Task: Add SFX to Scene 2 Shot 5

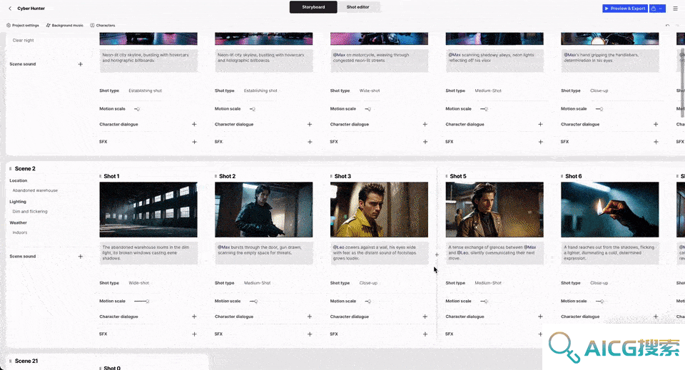Action: pyautogui.click(x=540, y=334)
